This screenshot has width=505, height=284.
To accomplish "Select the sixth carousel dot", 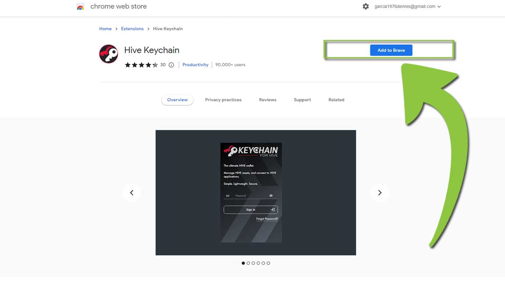I will pos(268,263).
